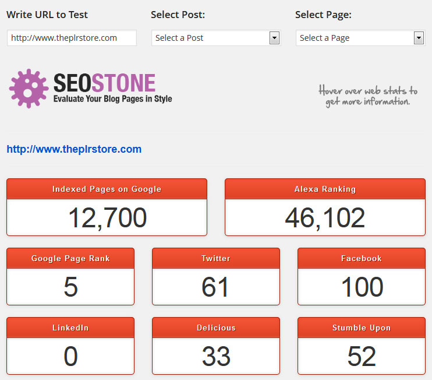Open the Select a Post dropdown arrow
This screenshot has width=432, height=380.
click(x=274, y=38)
